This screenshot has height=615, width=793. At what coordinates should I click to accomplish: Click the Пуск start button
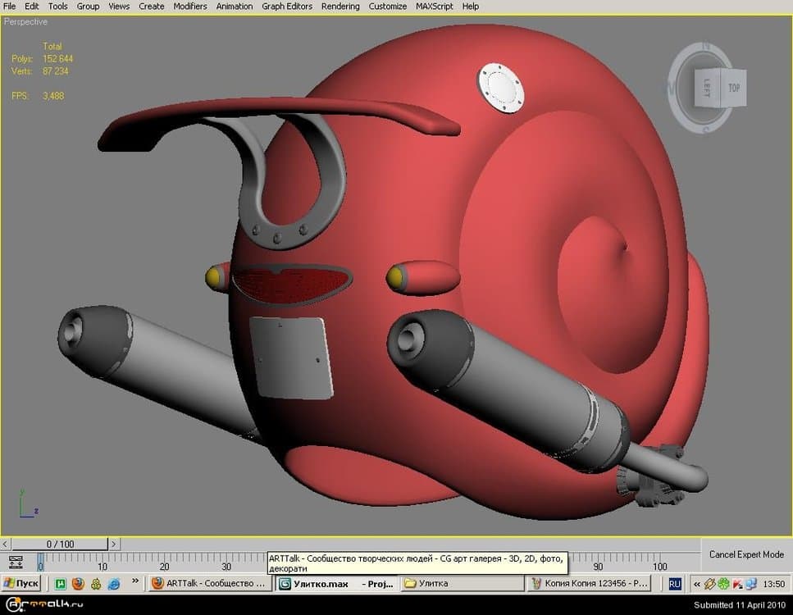tap(22, 584)
